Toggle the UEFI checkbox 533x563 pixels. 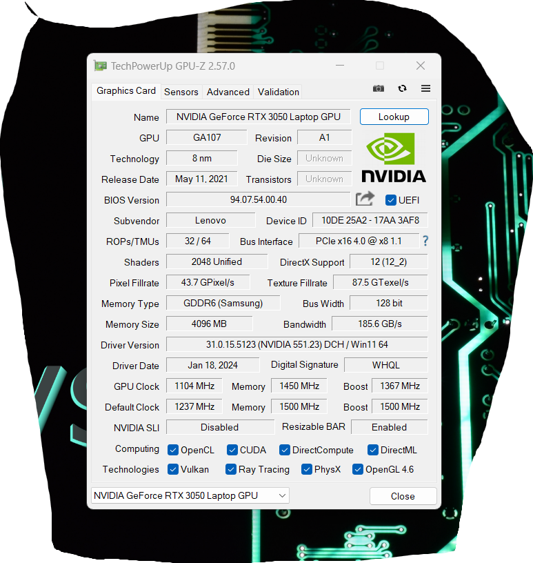tap(390, 200)
